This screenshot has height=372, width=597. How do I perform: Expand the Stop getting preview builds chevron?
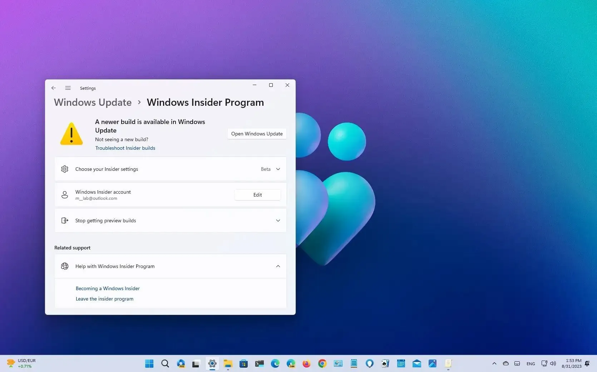point(278,220)
